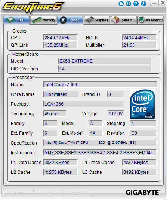167x200 pixels.
Task: Switch to the CPU tab
Action: click(x=16, y=20)
